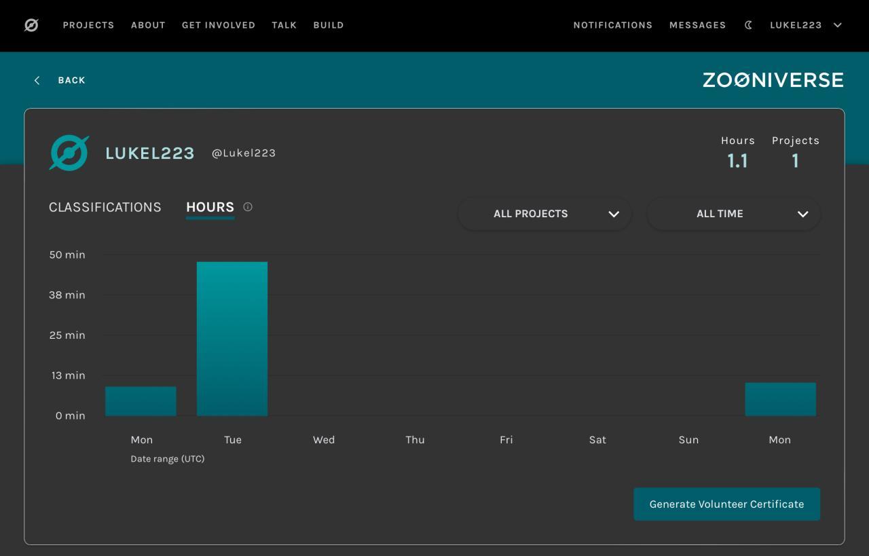Viewport: 869px width, 556px height.
Task: Toggle dark theme moon icon
Action: [748, 25]
